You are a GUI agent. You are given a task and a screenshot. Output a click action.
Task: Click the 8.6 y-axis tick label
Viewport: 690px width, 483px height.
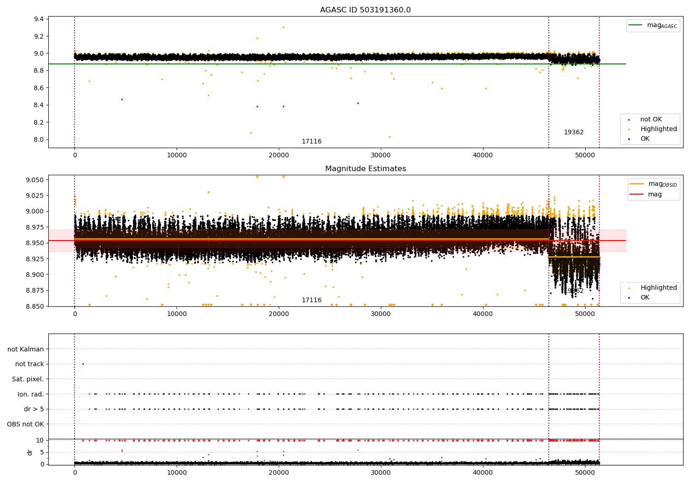point(39,88)
